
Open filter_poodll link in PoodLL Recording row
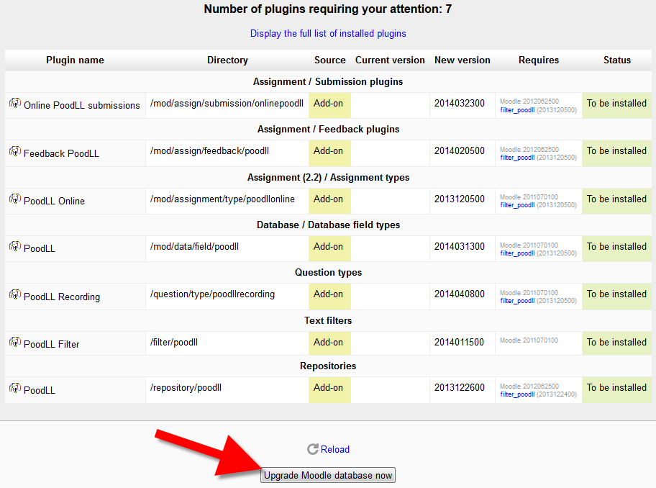coord(517,301)
